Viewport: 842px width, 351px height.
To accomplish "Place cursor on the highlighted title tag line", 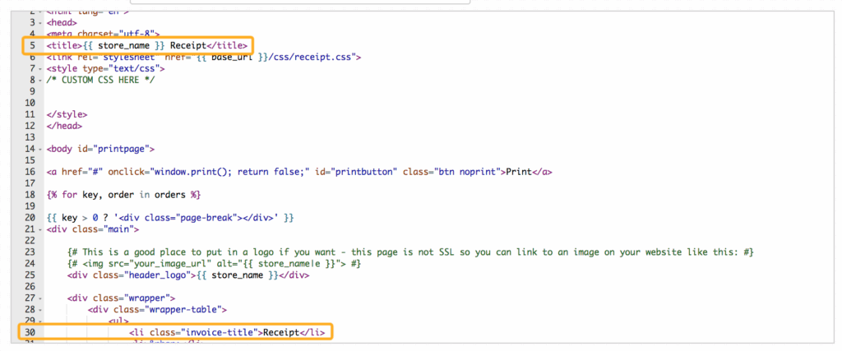I will click(x=146, y=45).
